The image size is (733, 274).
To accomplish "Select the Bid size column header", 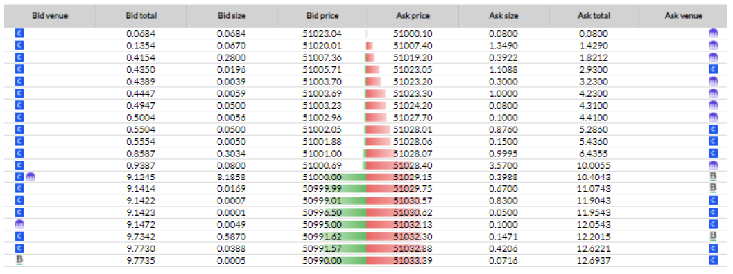I will pos(232,15).
